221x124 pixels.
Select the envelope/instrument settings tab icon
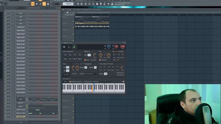tap(69, 47)
